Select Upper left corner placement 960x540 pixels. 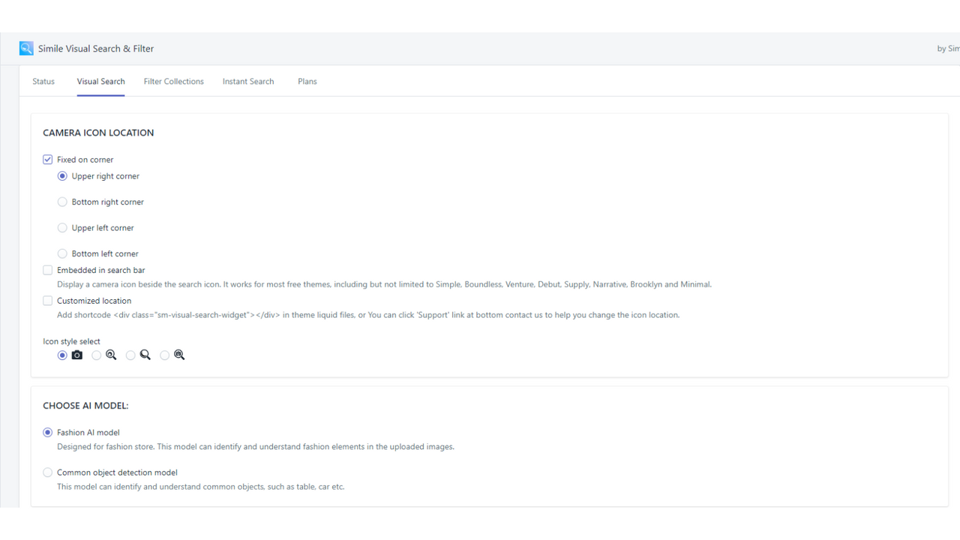click(62, 227)
